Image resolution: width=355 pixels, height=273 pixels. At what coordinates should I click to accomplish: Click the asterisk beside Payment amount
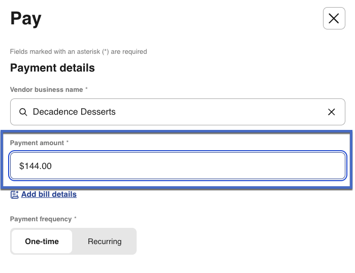[x=68, y=143]
